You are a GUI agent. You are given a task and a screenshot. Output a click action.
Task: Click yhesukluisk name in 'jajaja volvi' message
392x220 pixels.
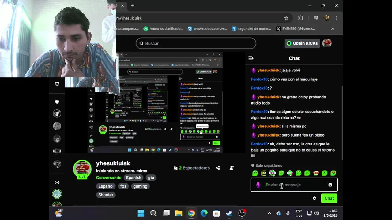pos(269,70)
